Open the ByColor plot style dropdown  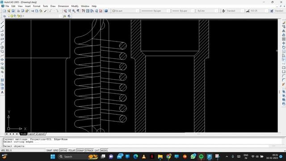[x=207, y=11]
